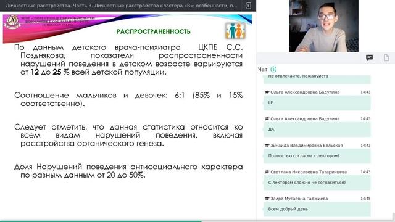Click the slide title РАСПРОСТРАНЕННОСТЬ
The image size is (395, 222).
pos(154,31)
